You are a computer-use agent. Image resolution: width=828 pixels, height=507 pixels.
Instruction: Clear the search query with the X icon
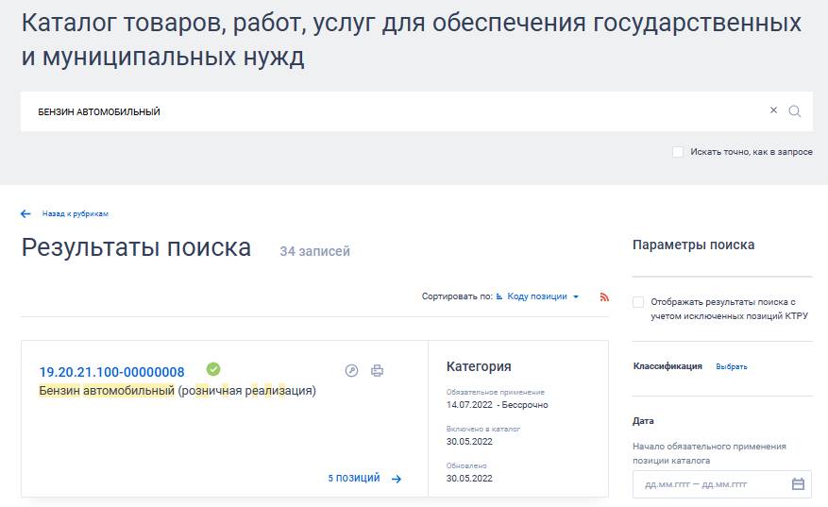tap(773, 110)
